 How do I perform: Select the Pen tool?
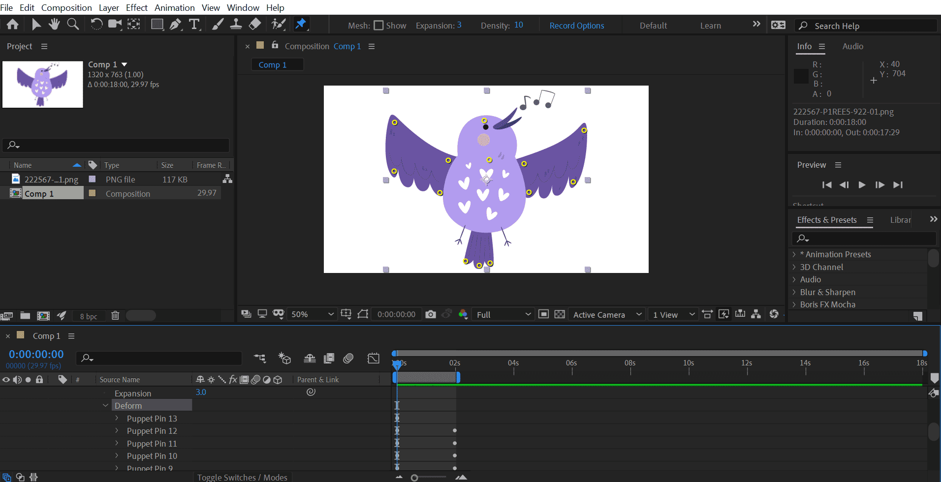pyautogui.click(x=175, y=24)
